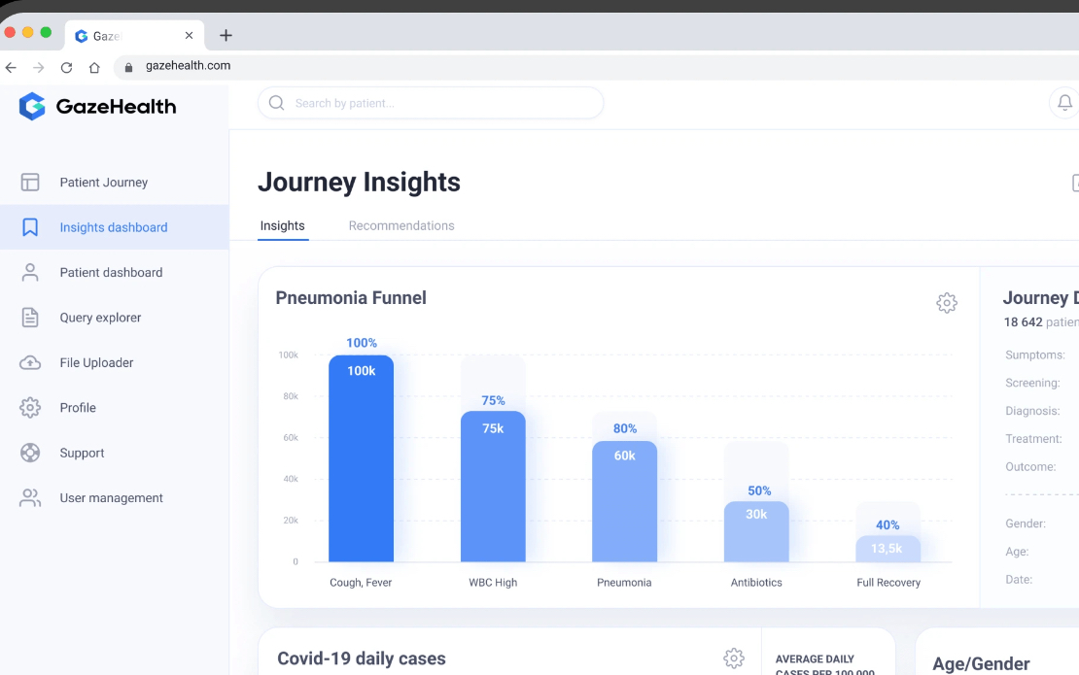Click the Cough, Fever 100k bar
The width and height of the screenshot is (1079, 675).
click(x=362, y=458)
